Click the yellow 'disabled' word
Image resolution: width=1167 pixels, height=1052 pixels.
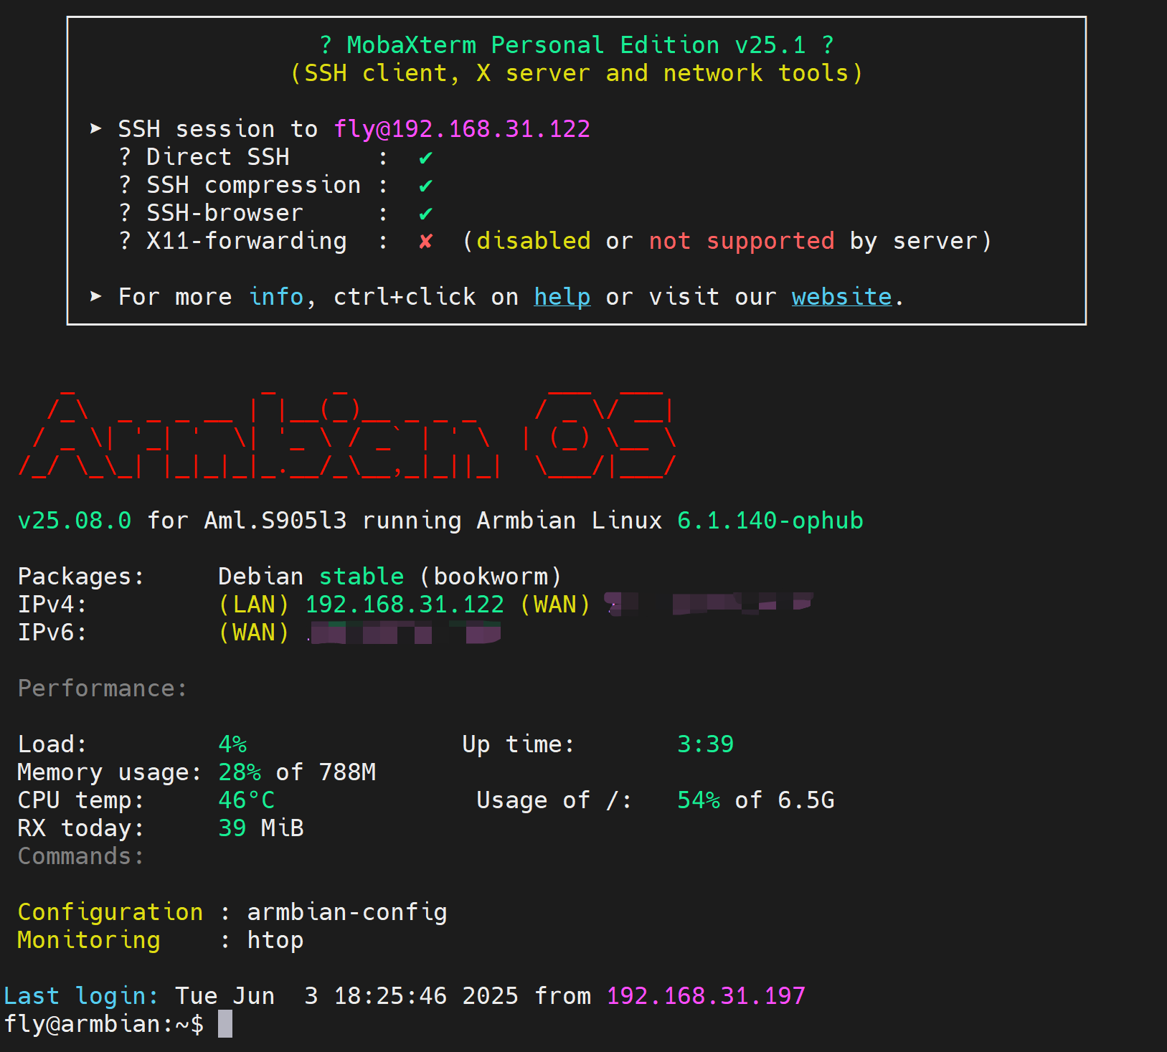coord(534,241)
